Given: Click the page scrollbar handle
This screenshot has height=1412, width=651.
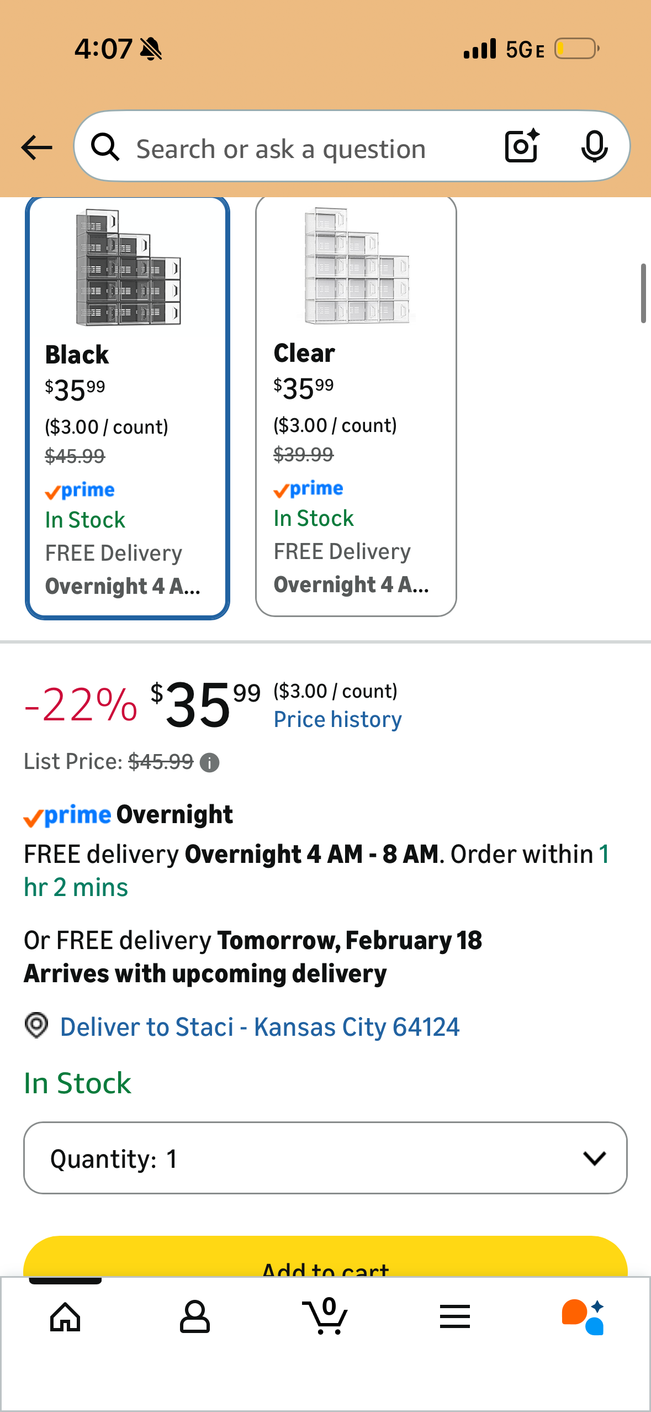Looking at the screenshot, I should [643, 293].
